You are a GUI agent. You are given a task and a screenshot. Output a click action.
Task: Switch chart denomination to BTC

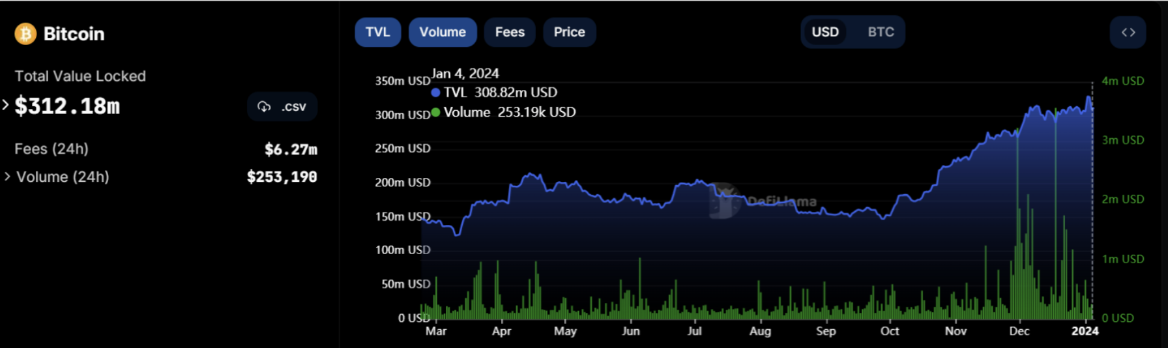pyautogui.click(x=881, y=32)
